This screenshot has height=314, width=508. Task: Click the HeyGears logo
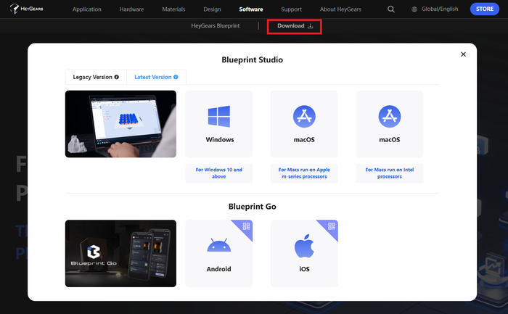click(x=27, y=9)
